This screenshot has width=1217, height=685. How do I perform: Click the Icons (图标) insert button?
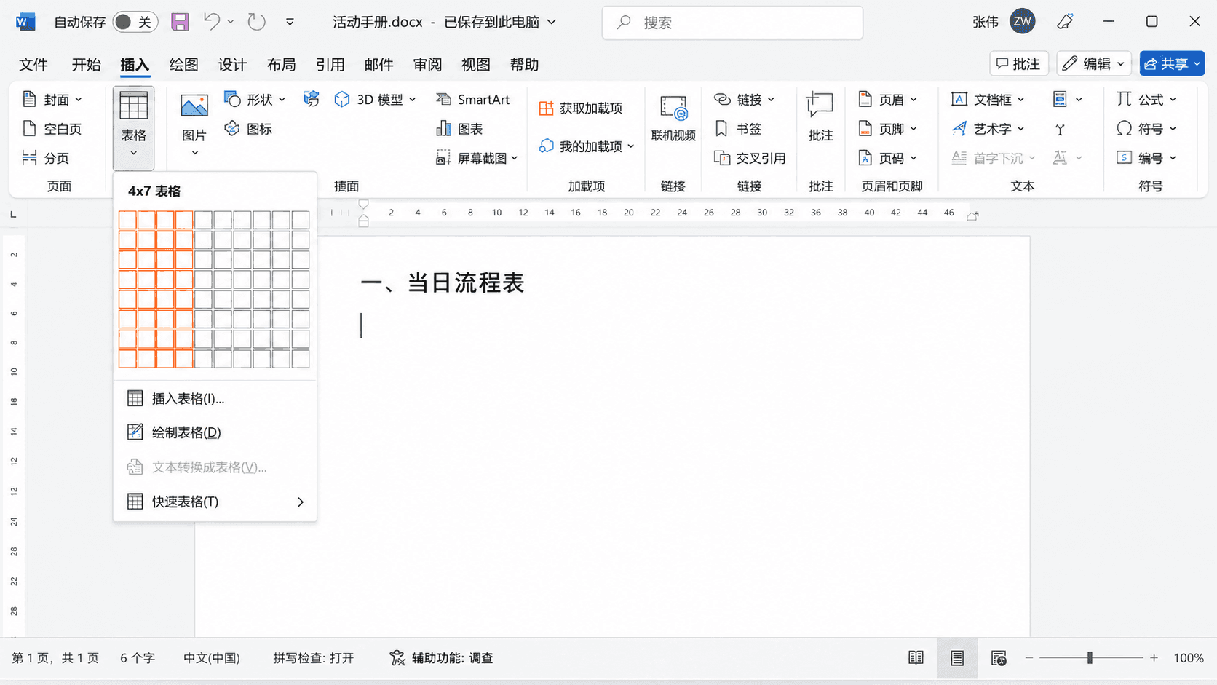pyautogui.click(x=249, y=129)
